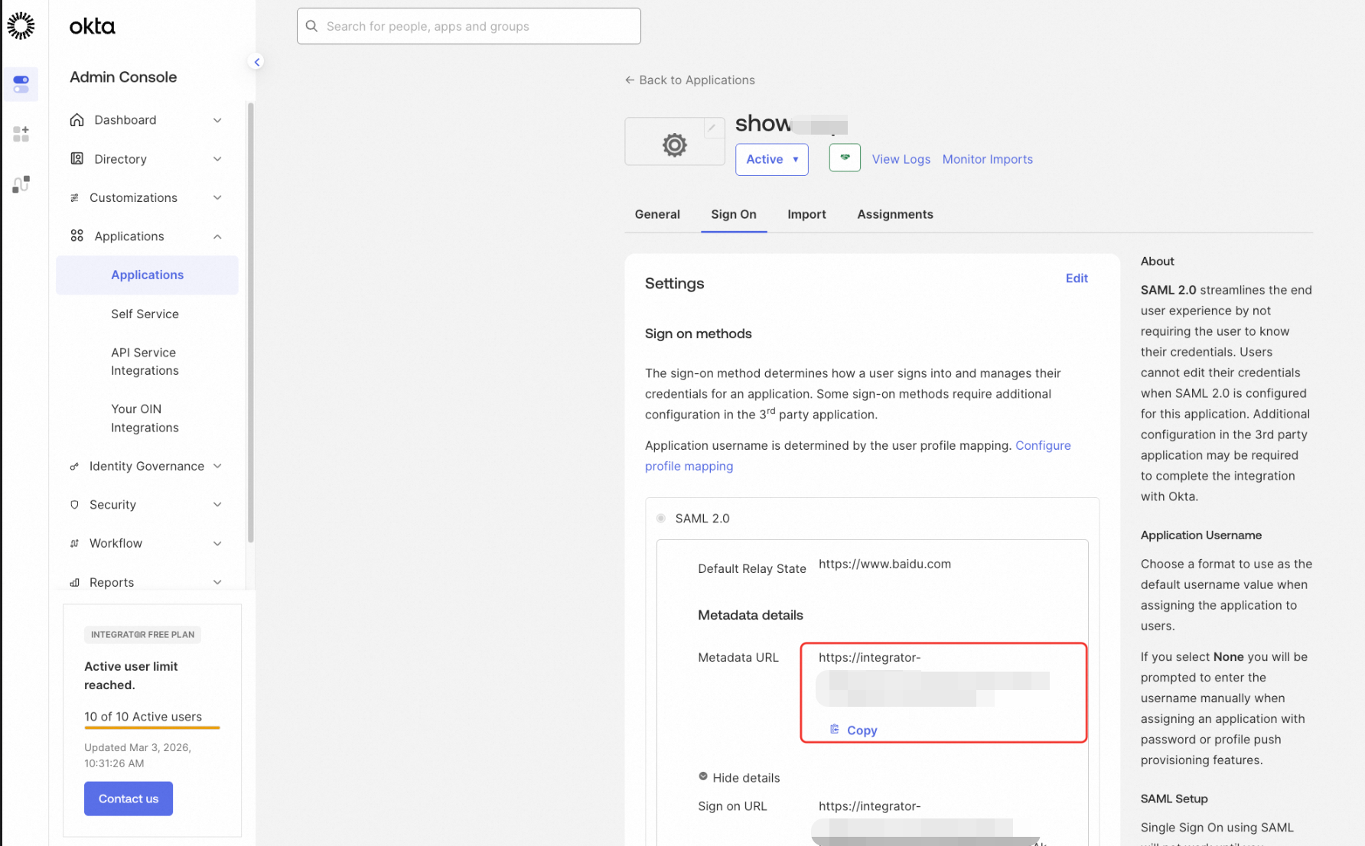Click Edit in the Settings panel
Screen dimensions: 1365x846
[1077, 278]
